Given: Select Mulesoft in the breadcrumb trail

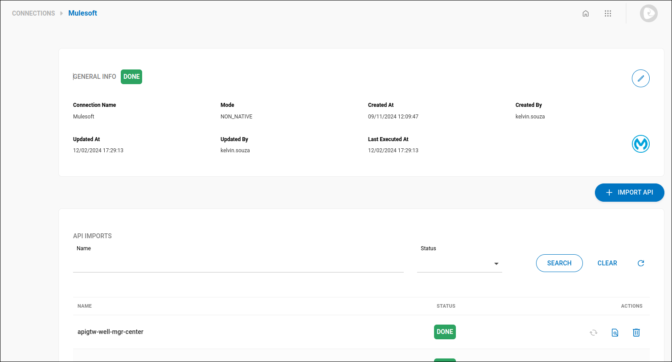Looking at the screenshot, I should click(x=82, y=13).
